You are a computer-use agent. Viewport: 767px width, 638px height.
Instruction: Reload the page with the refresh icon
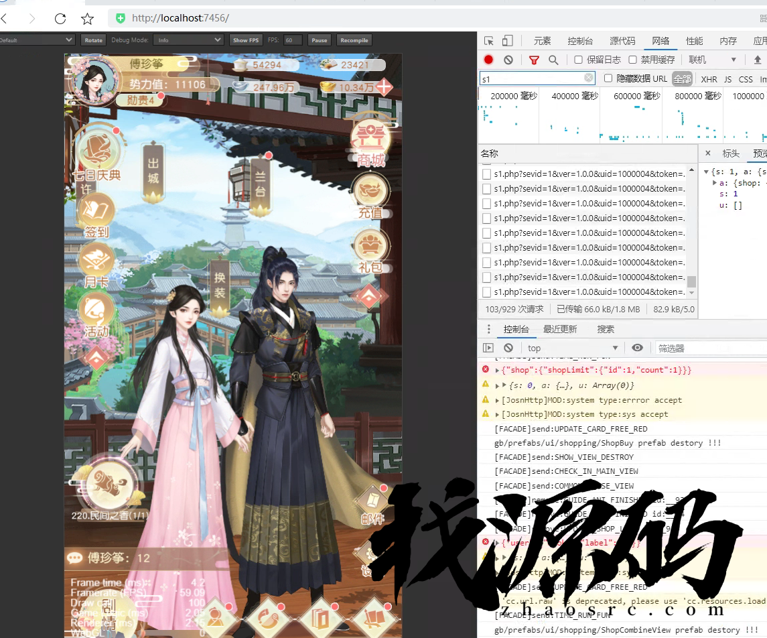60,19
